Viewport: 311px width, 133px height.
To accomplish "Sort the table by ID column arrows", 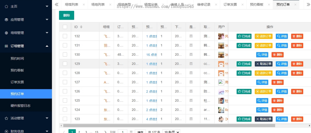I will 81,27.
